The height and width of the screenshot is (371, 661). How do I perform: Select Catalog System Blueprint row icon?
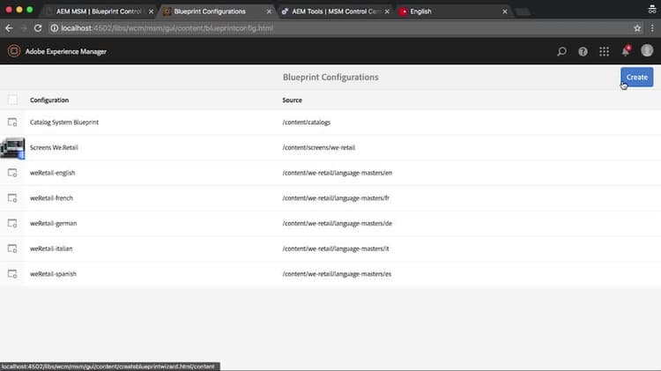[12, 122]
